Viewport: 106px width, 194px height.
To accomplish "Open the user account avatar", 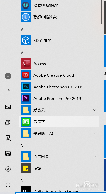I will pos(8,76).
